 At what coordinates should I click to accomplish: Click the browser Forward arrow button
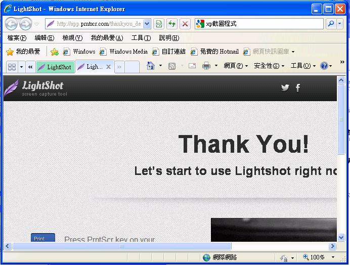(25, 24)
